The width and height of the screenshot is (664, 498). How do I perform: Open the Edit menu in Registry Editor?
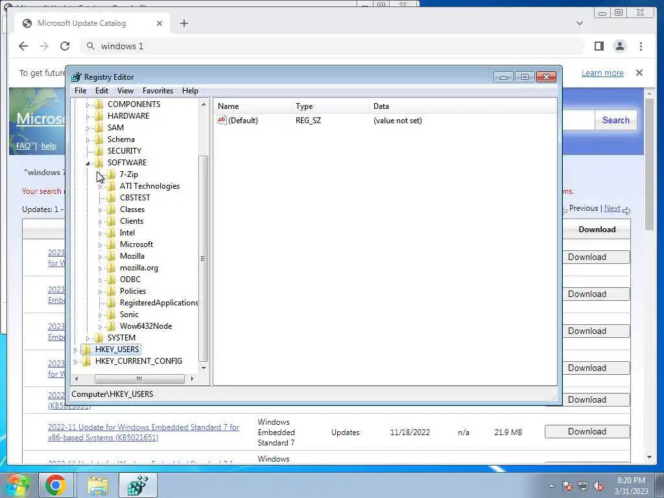point(102,91)
